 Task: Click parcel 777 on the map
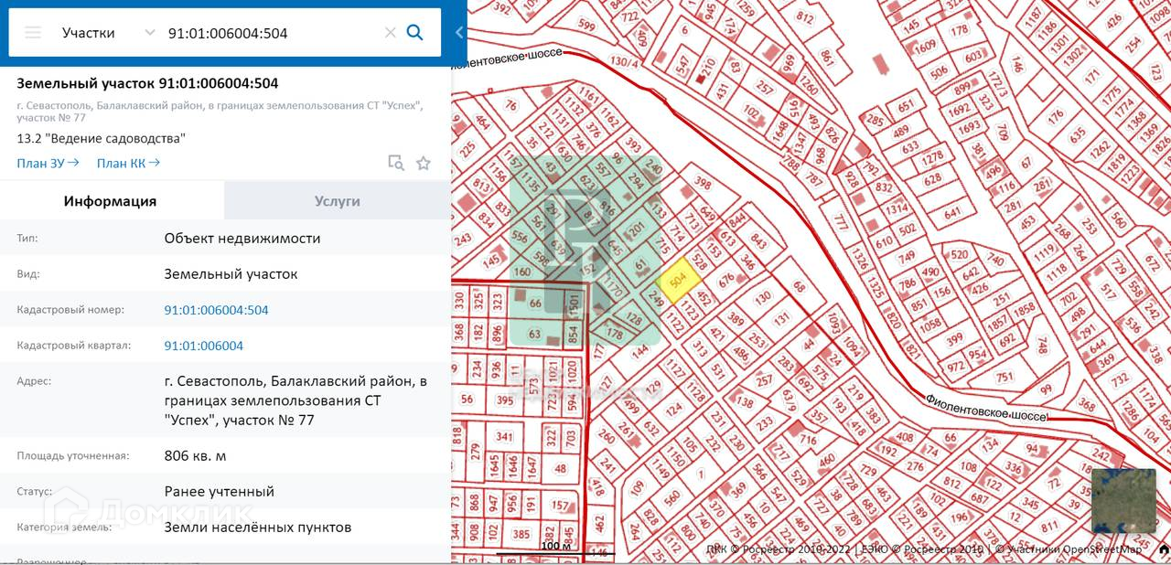[x=840, y=223]
